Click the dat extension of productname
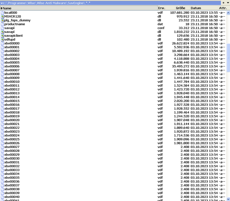This screenshot has width=230, height=201. pyautogui.click(x=160, y=24)
